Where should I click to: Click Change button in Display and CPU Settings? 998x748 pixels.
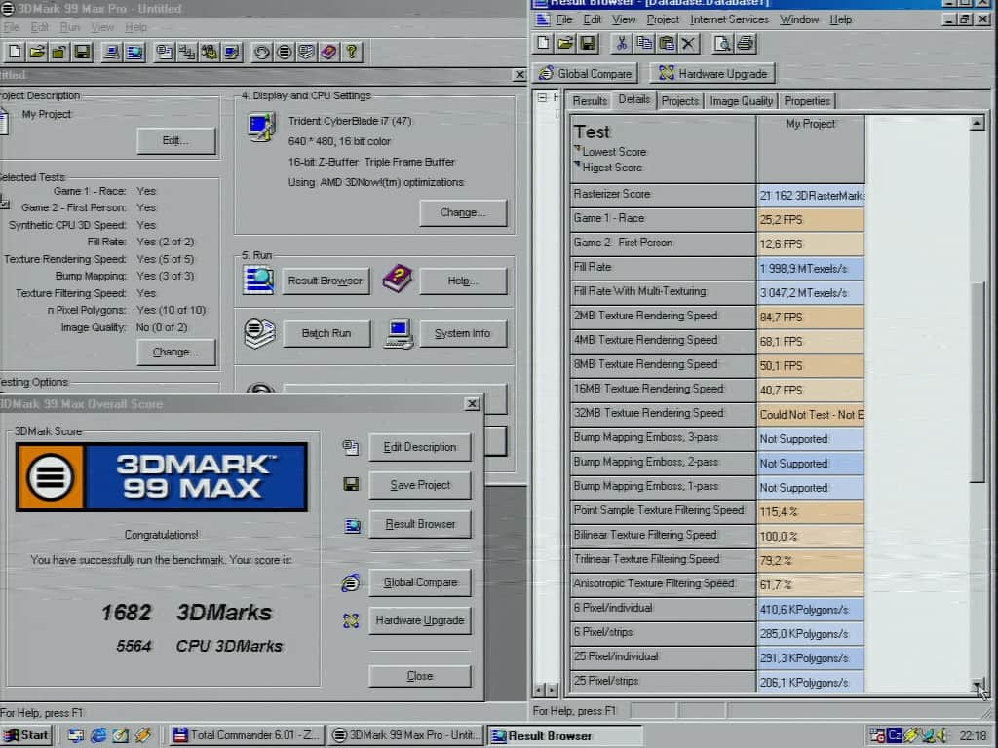pos(463,212)
